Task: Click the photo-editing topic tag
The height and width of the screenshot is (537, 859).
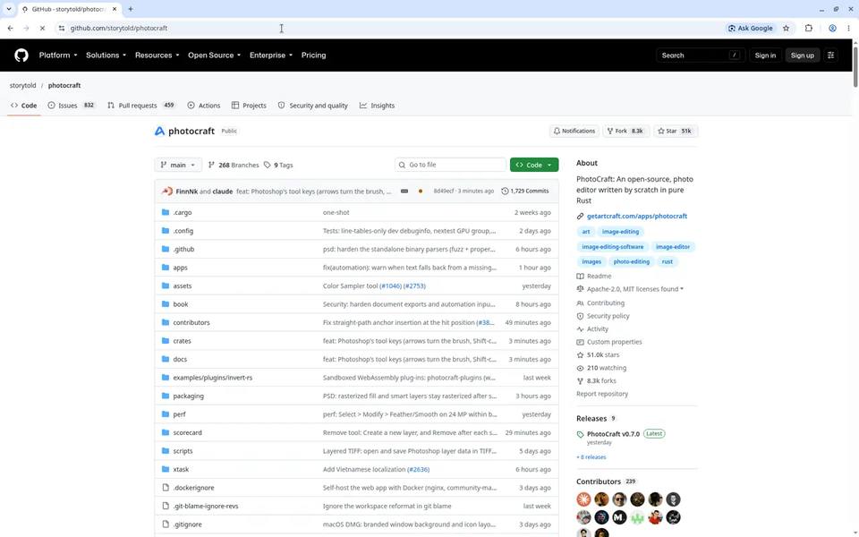Action: click(631, 261)
